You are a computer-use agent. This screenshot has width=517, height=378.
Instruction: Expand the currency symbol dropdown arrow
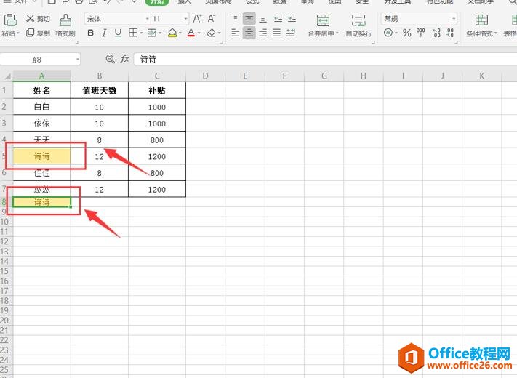pos(396,33)
